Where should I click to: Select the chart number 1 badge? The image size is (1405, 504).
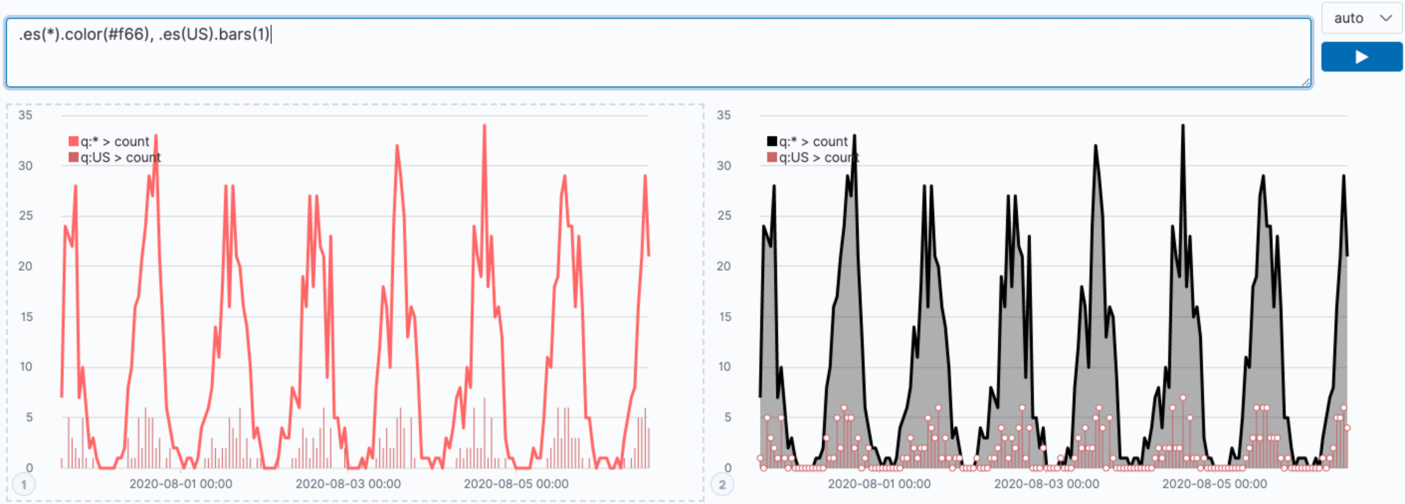pyautogui.click(x=24, y=485)
